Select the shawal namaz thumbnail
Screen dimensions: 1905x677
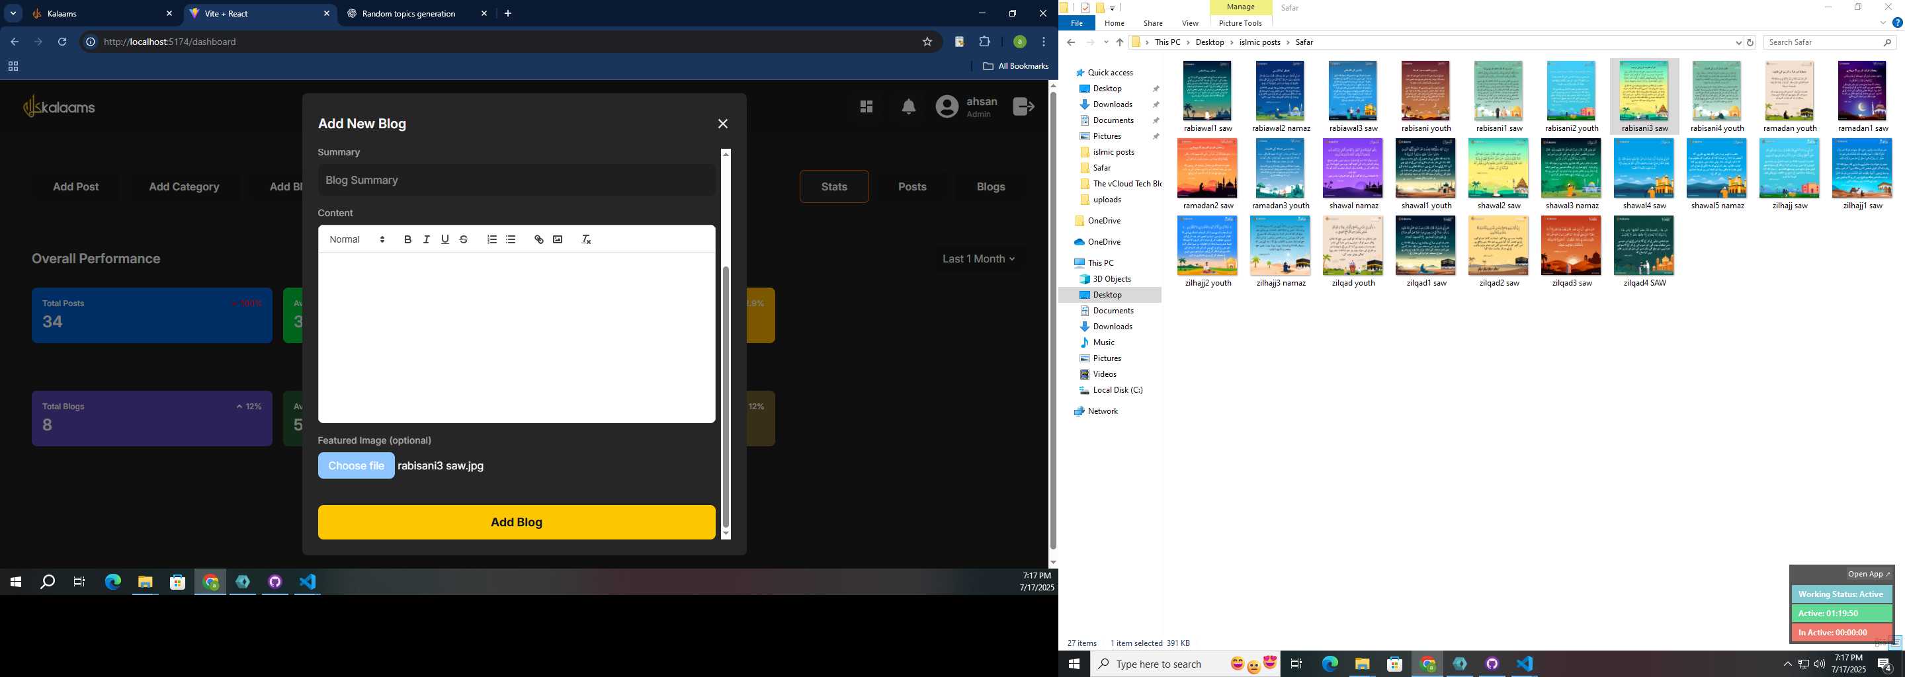[x=1353, y=175]
